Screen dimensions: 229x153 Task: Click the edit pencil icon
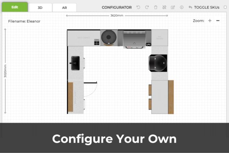click(x=173, y=7)
